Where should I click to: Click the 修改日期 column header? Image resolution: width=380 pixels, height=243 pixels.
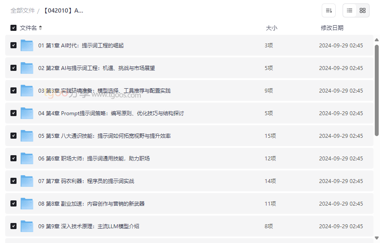(332, 28)
